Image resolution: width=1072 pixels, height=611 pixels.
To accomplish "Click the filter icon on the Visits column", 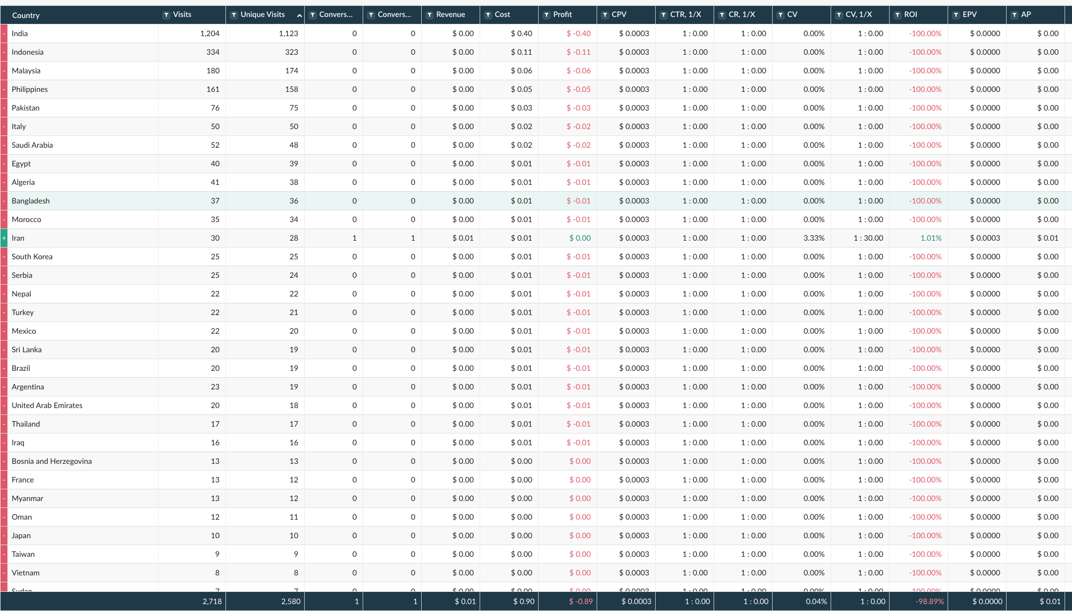I will click(166, 15).
